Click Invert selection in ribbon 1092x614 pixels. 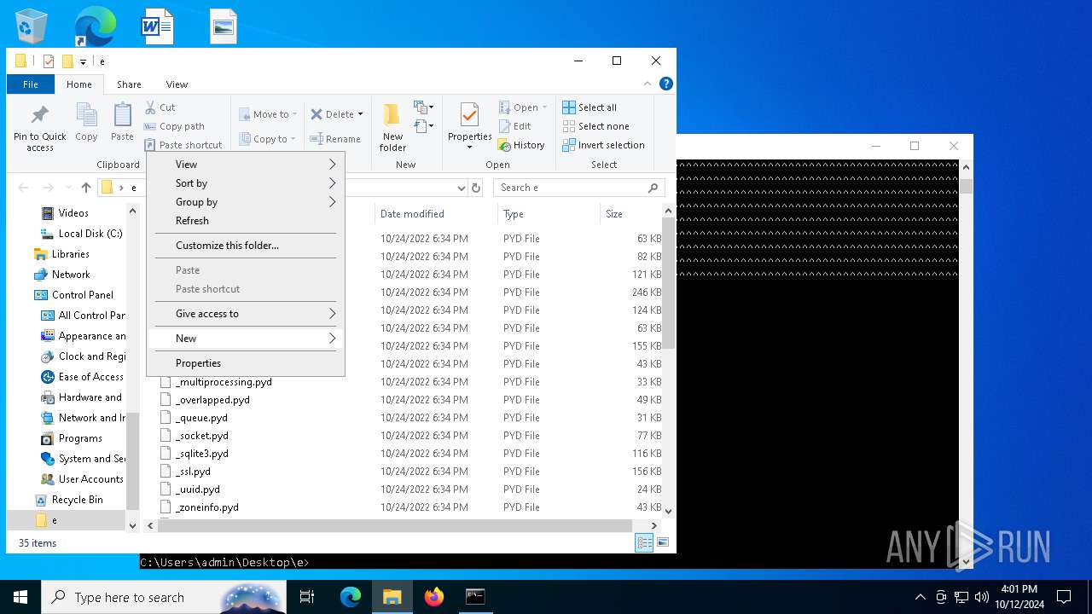pos(603,145)
